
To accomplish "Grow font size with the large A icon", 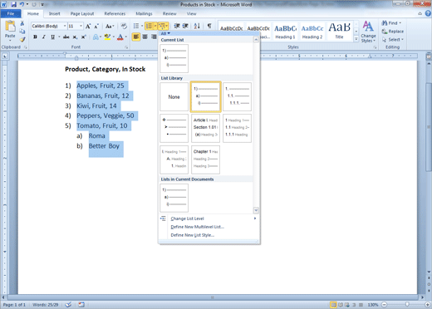I will (88, 27).
